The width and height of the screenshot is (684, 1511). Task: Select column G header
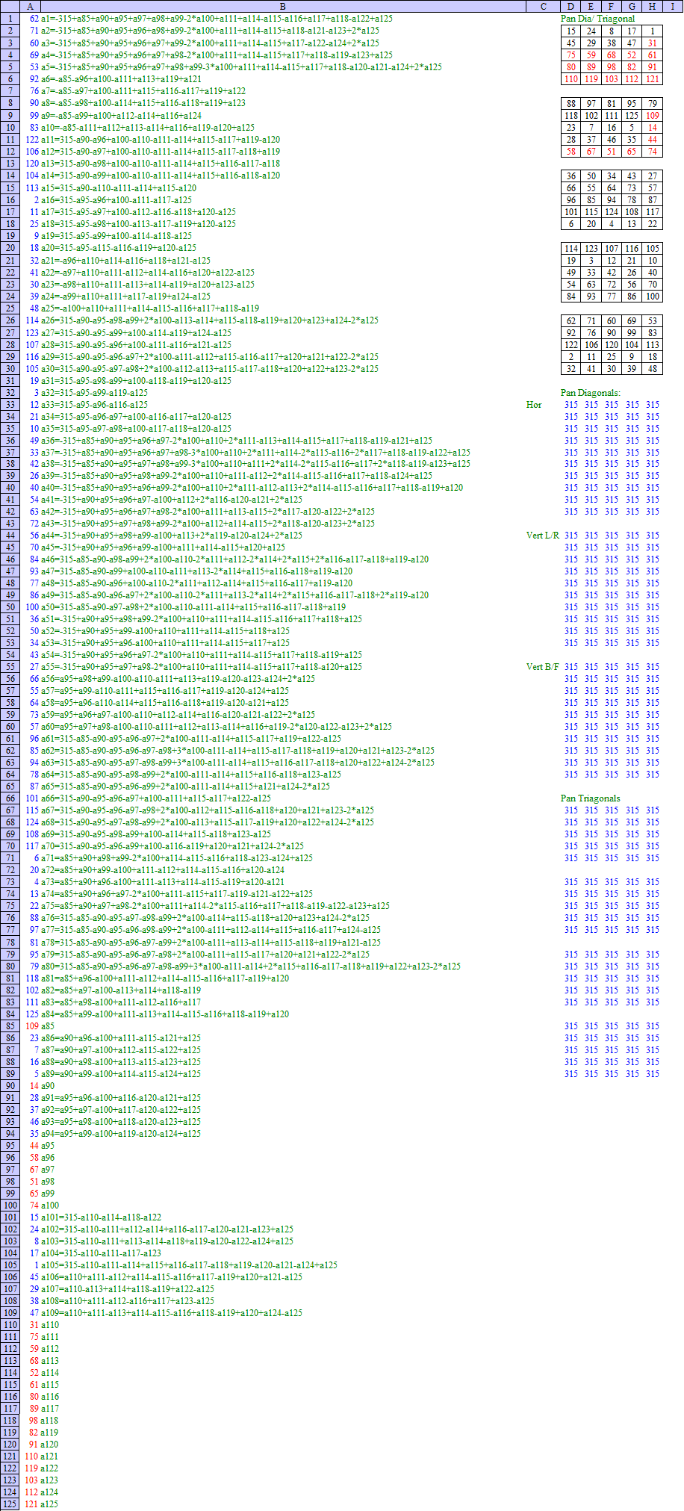(x=632, y=6)
